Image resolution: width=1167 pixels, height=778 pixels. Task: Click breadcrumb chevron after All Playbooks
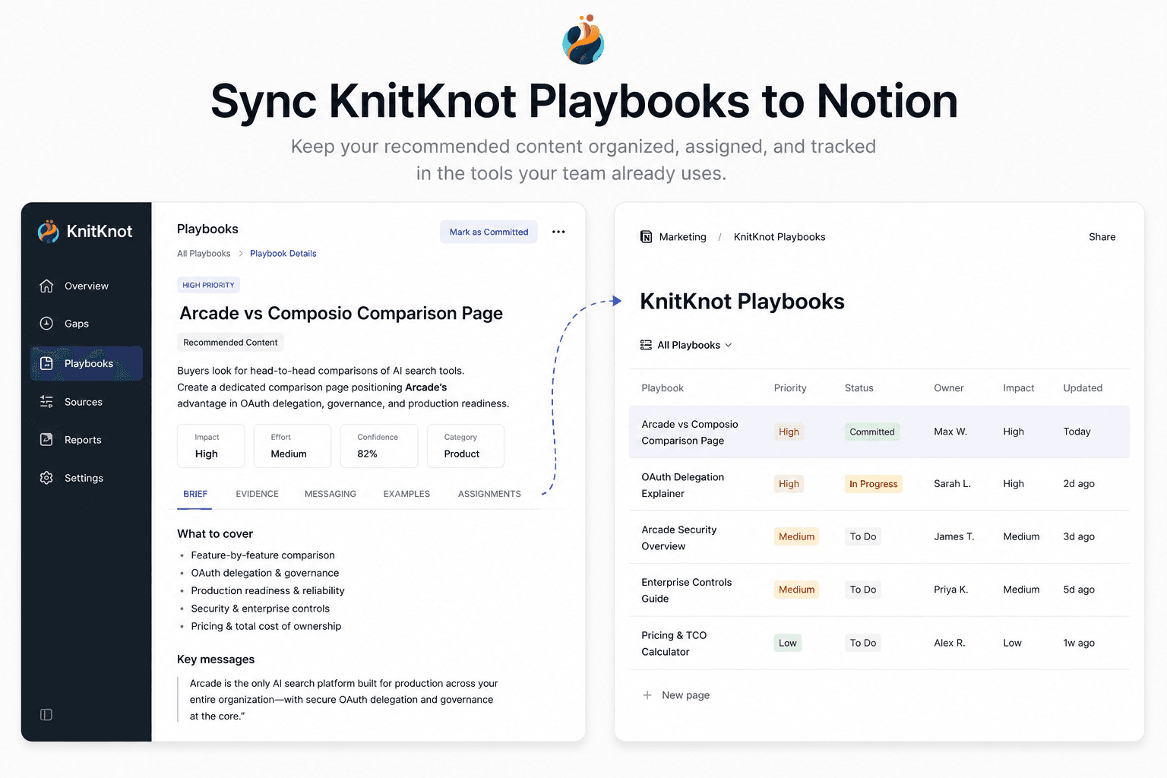point(240,254)
